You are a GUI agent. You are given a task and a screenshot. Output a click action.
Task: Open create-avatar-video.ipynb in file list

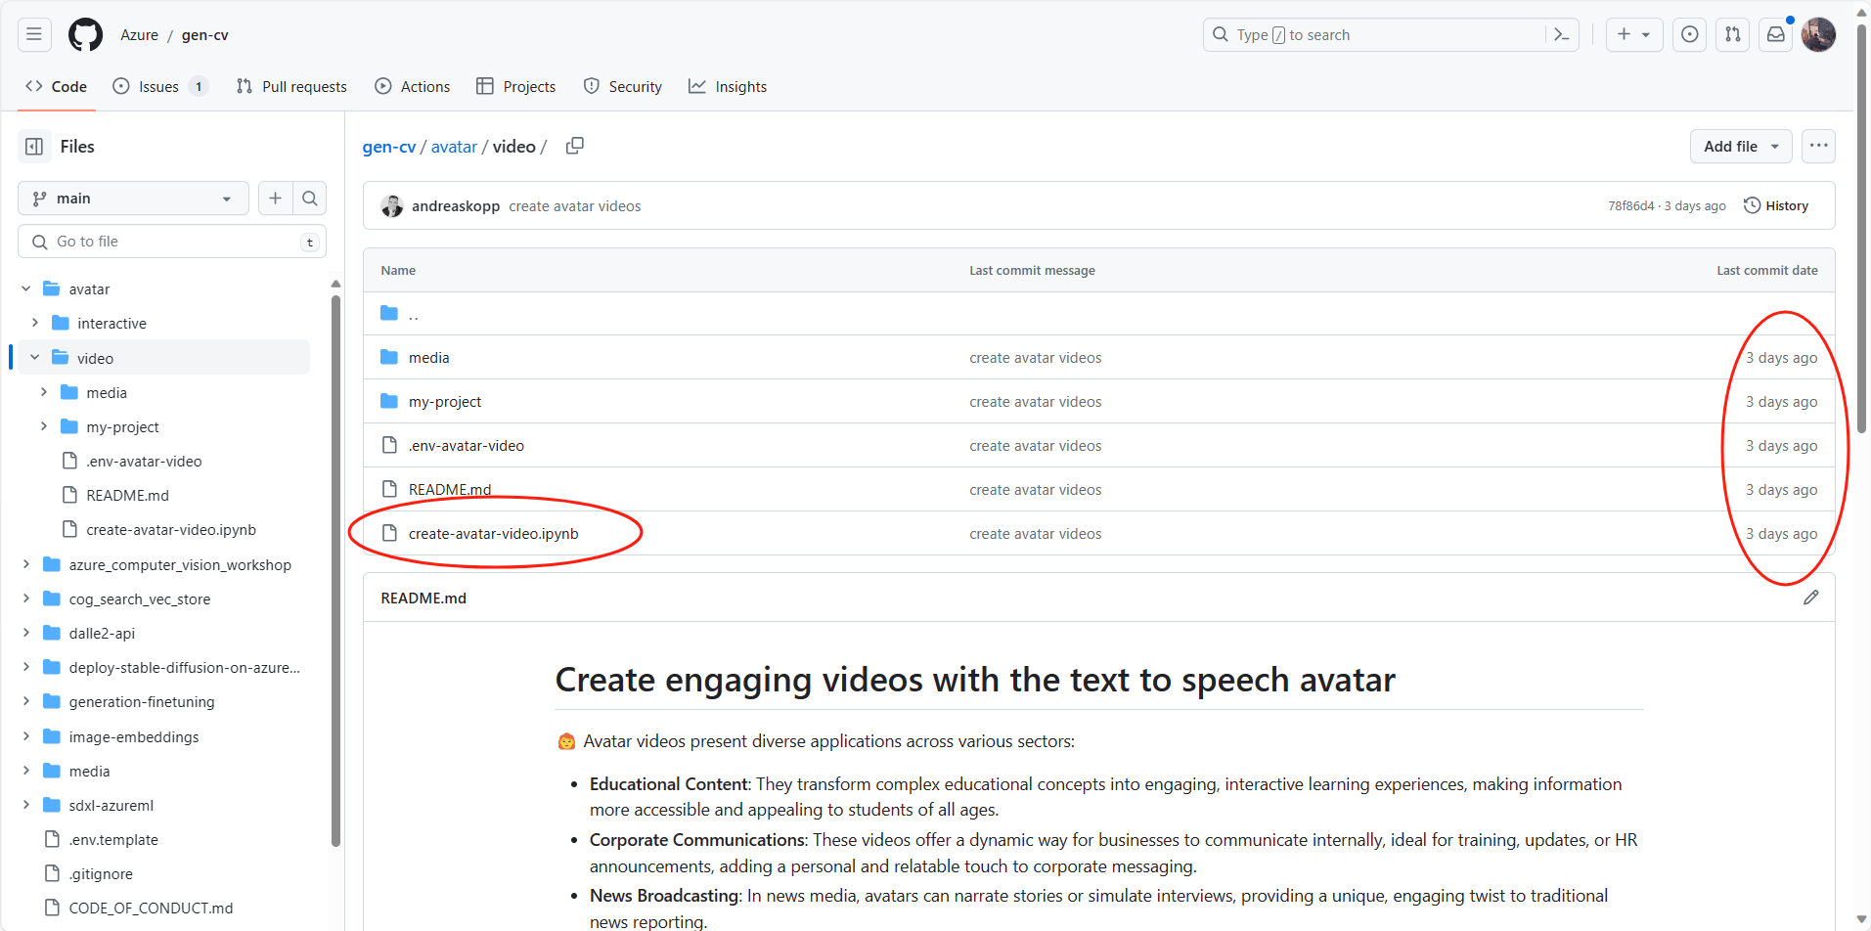[494, 534]
